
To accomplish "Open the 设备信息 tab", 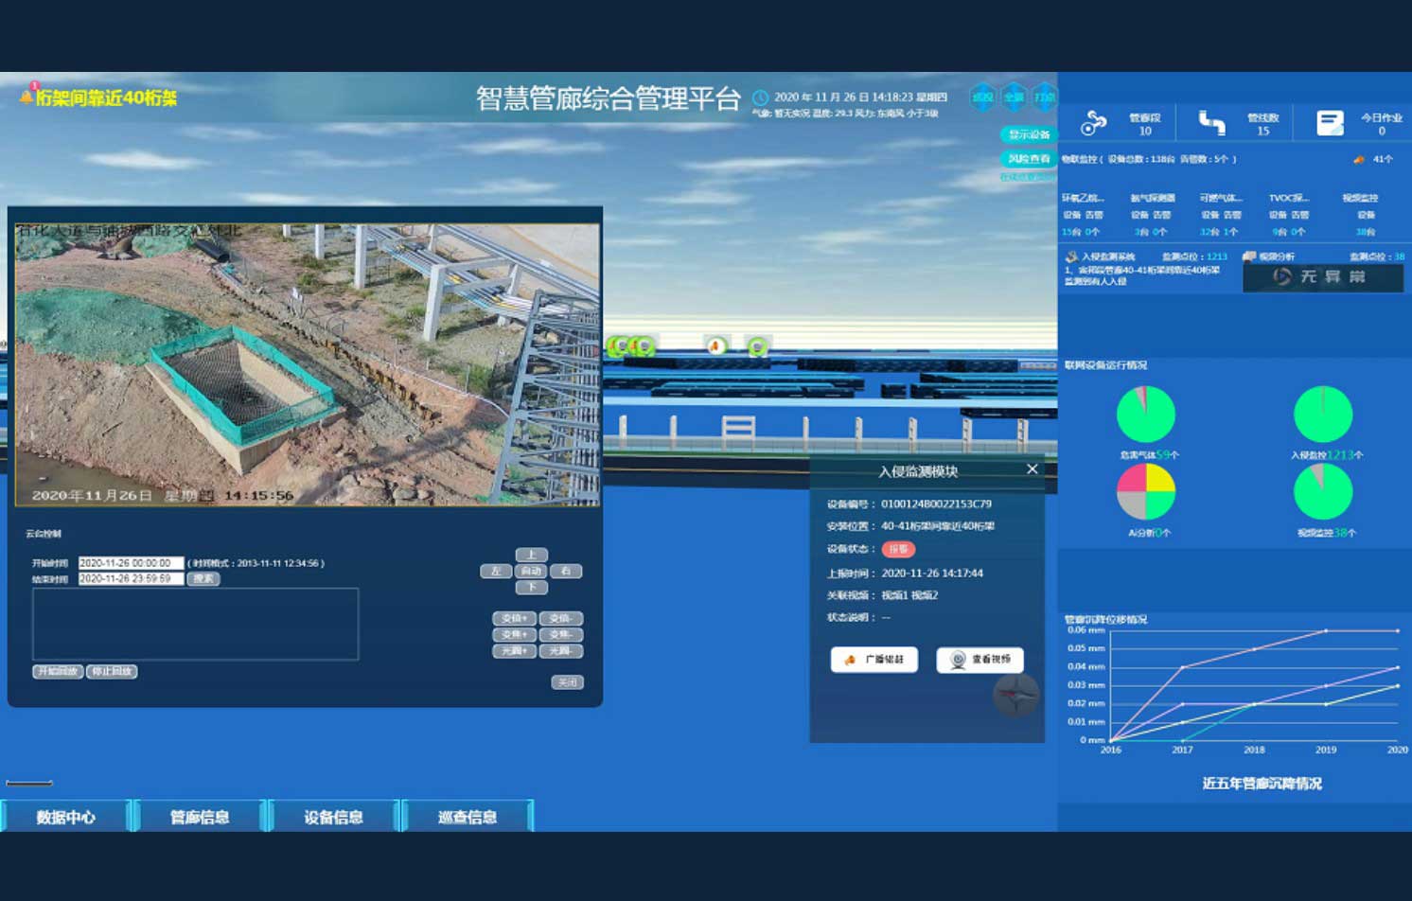I will [x=333, y=817].
